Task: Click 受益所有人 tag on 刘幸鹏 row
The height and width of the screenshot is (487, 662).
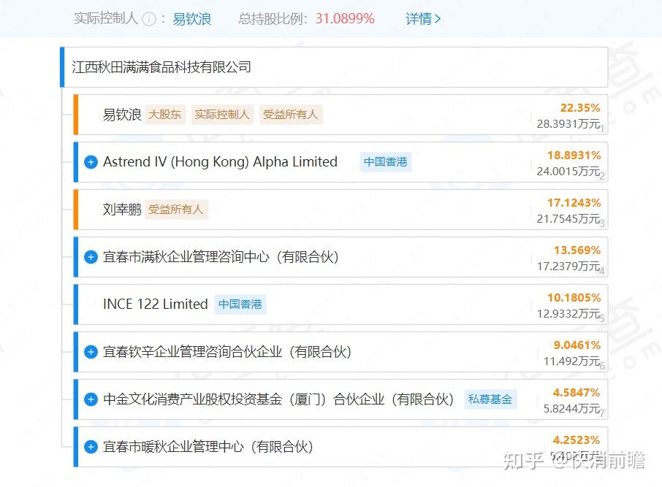Action: tap(176, 210)
